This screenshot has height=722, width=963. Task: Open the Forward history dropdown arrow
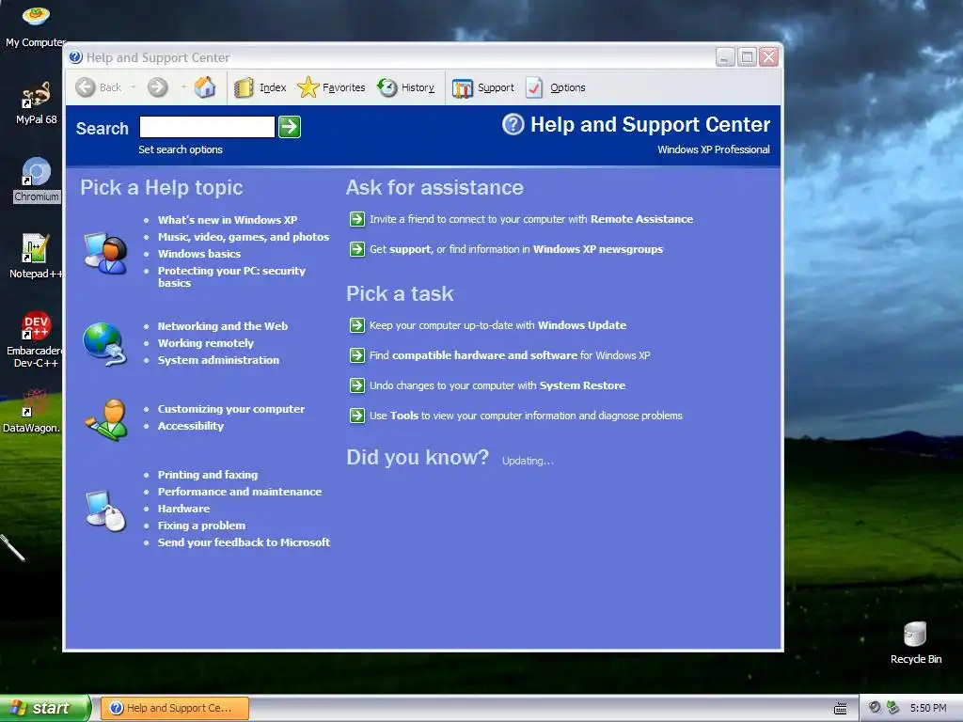click(183, 87)
